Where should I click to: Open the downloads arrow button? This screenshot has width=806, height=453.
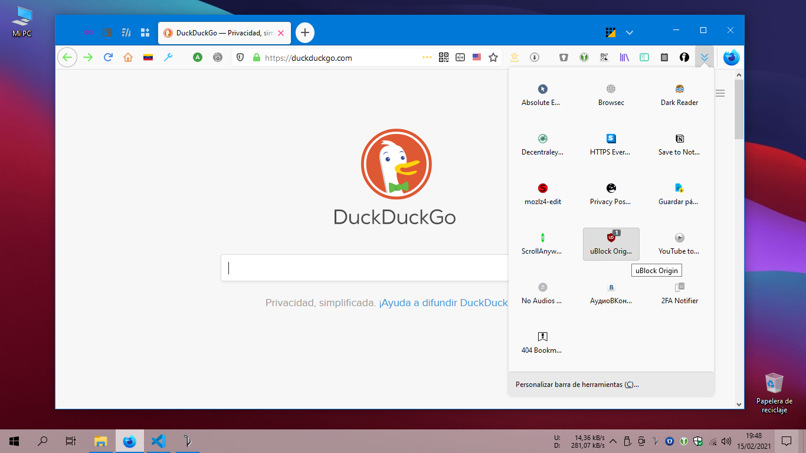[x=535, y=57]
